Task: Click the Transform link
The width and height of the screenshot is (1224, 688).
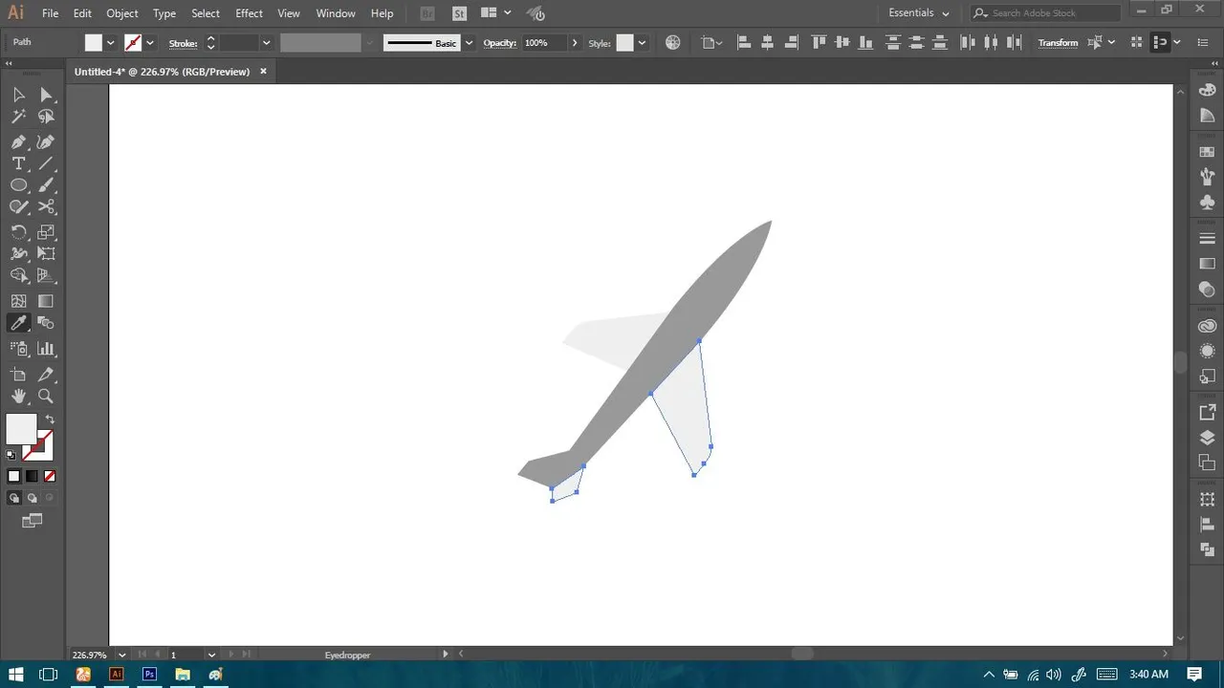Action: (1058, 43)
